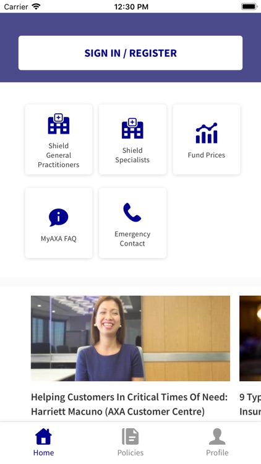Tap the Emergency Contact phone icon
Image resolution: width=261 pixels, height=464 pixels.
tap(132, 212)
